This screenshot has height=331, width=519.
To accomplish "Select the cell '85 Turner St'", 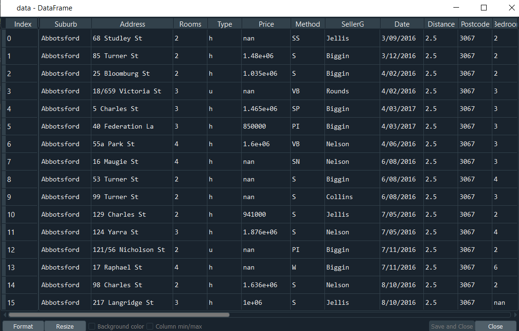I will coord(132,56).
